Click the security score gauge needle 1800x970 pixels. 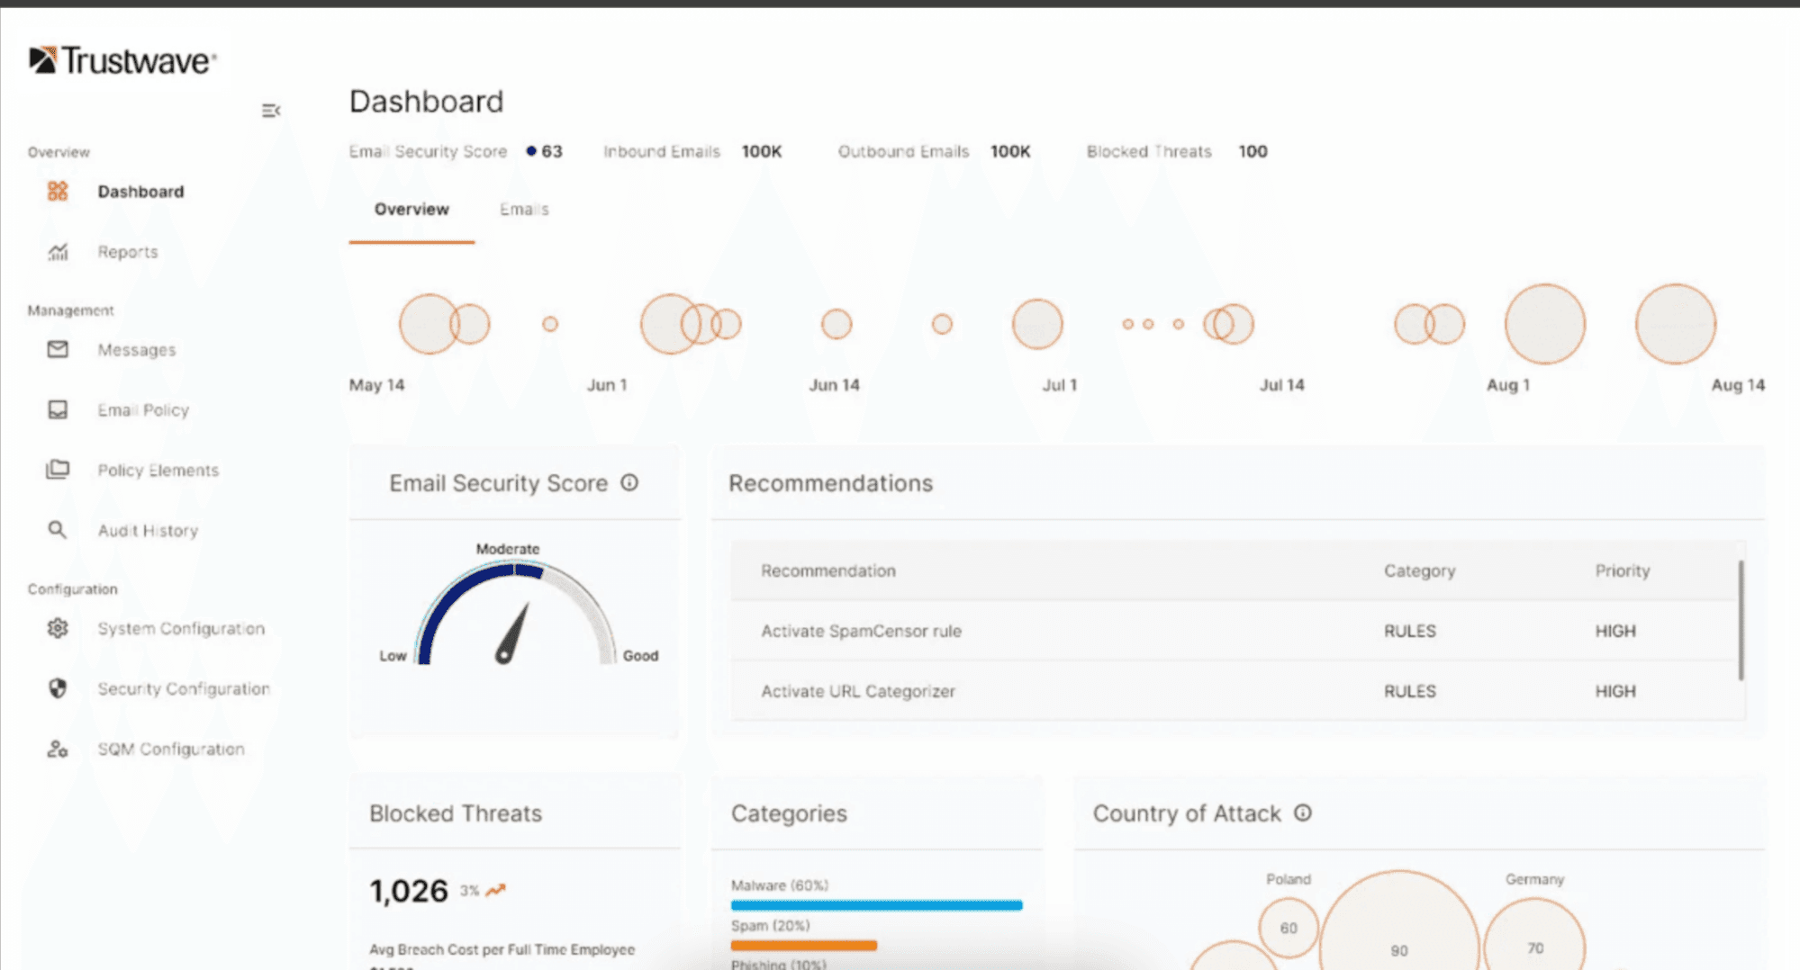(512, 634)
